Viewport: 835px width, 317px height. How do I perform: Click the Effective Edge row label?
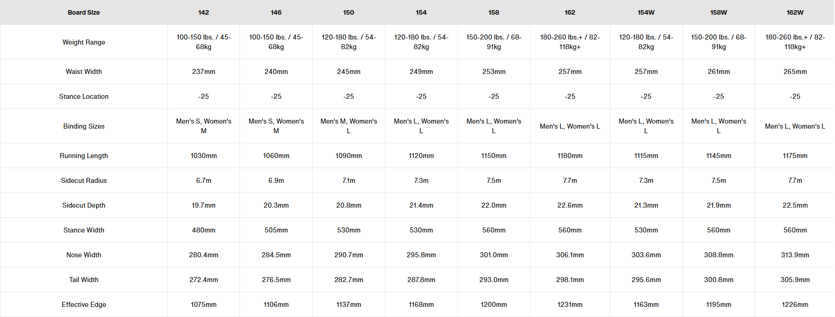pos(84,305)
